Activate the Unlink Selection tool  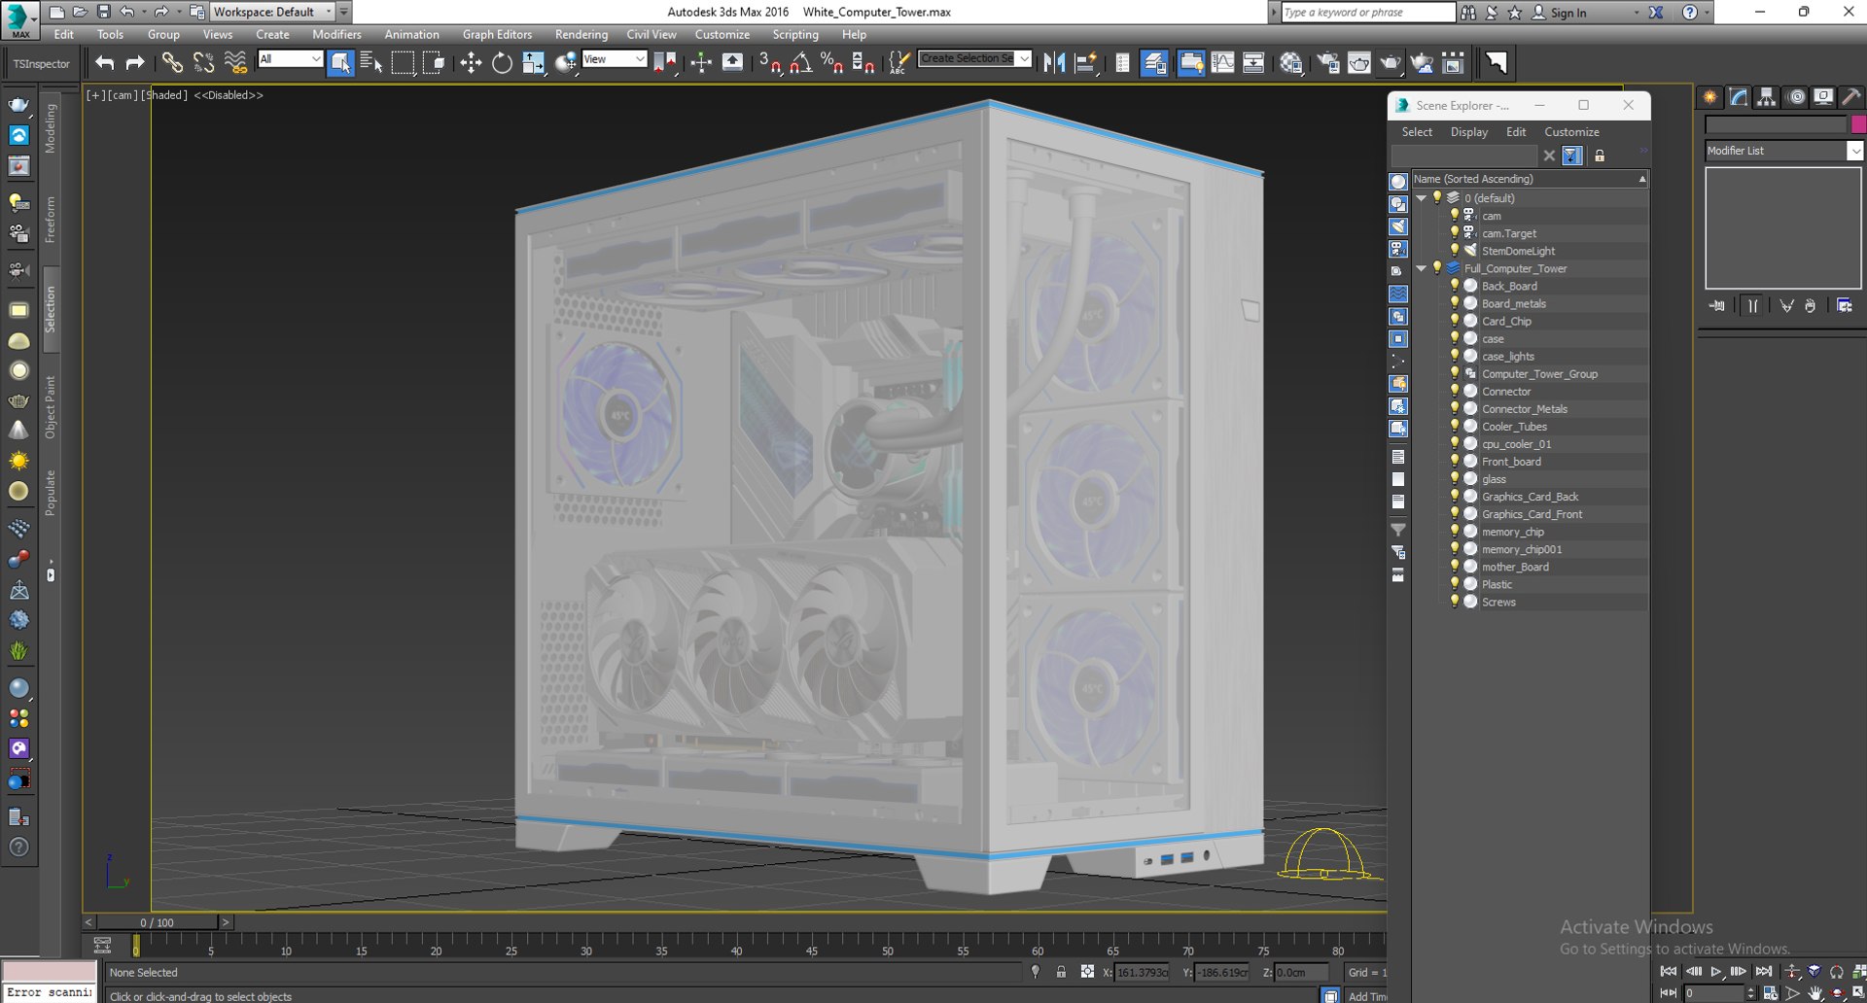203,63
